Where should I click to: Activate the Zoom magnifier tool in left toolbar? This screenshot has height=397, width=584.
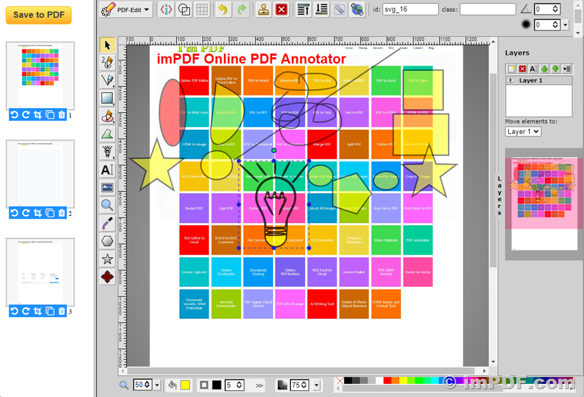click(x=107, y=205)
